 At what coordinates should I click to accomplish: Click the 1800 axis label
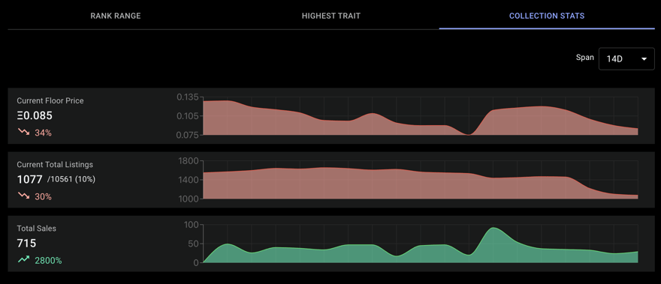189,160
